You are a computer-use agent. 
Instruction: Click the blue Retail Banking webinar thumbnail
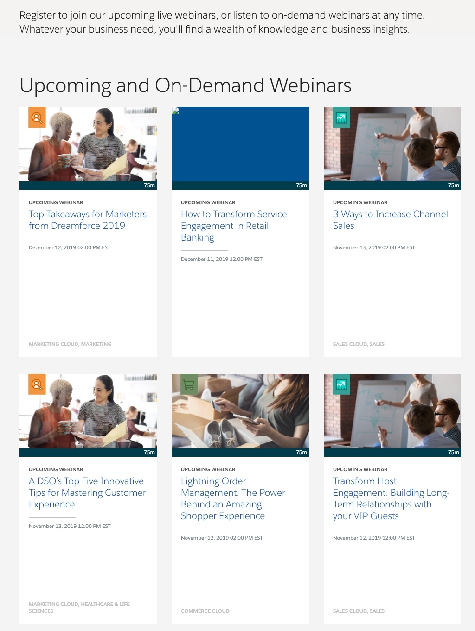click(240, 144)
